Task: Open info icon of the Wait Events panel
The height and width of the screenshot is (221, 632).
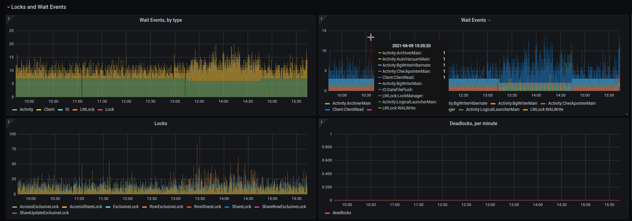Action: click(321, 18)
